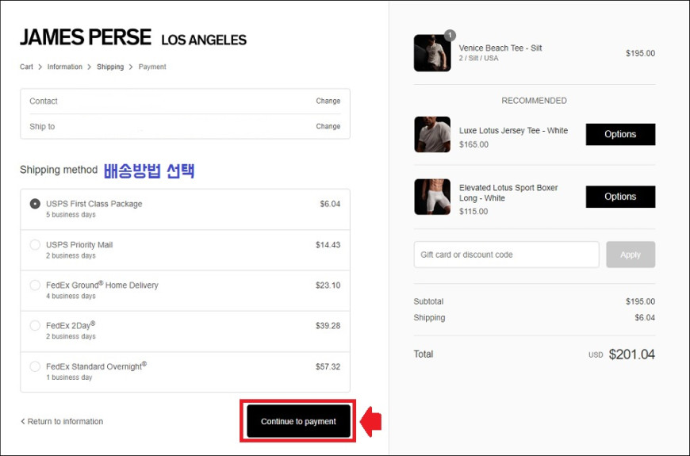The width and height of the screenshot is (690, 456).
Task: Select USPS Priority Mail shipping option
Action: (x=35, y=245)
